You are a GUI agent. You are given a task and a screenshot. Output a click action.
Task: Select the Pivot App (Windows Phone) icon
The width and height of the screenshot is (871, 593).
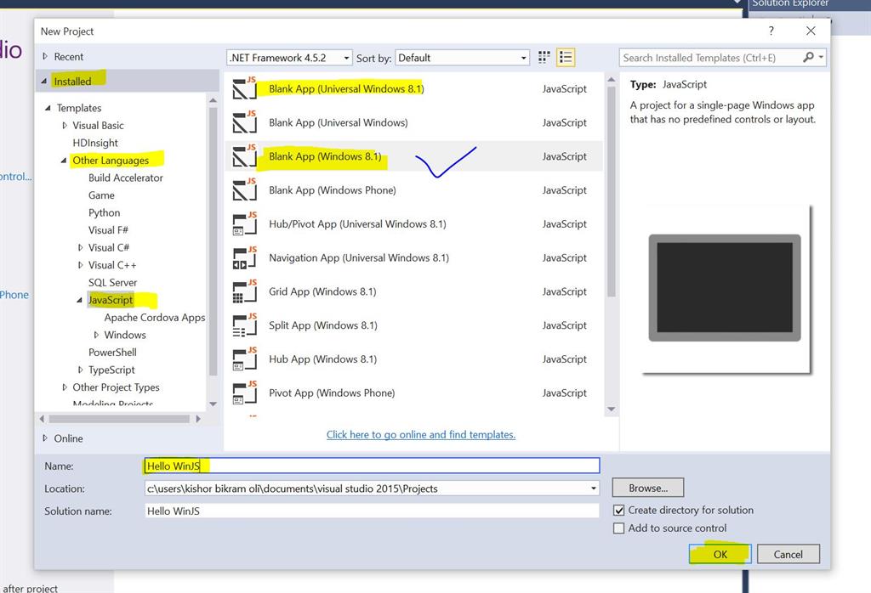tap(244, 393)
